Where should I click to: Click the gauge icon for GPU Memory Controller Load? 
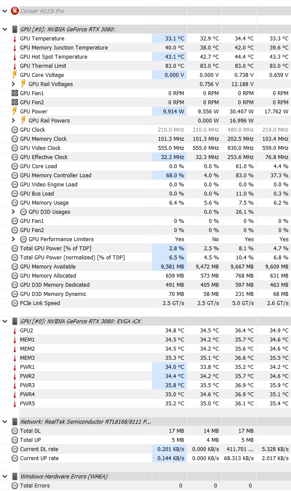click(15, 176)
